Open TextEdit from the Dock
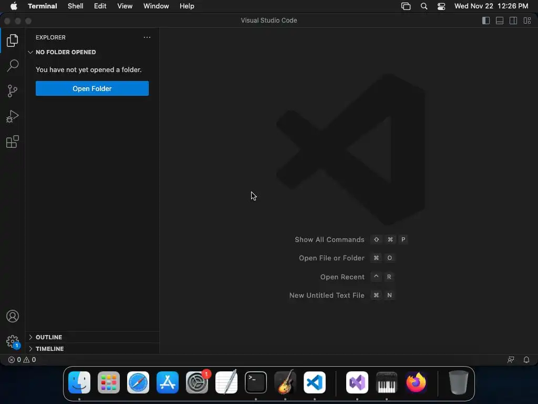This screenshot has height=404, width=538. click(x=226, y=382)
